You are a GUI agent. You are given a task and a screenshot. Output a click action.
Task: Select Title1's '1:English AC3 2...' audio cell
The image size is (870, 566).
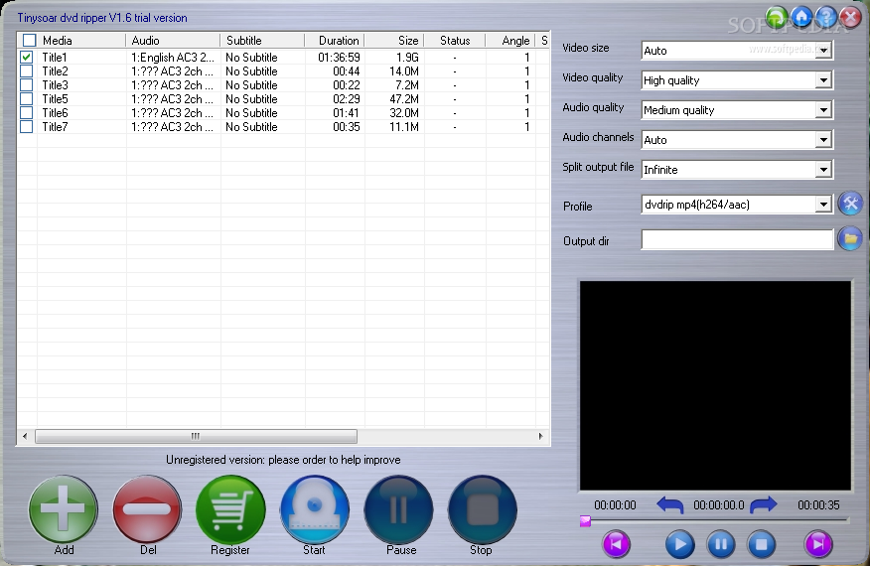(173, 58)
